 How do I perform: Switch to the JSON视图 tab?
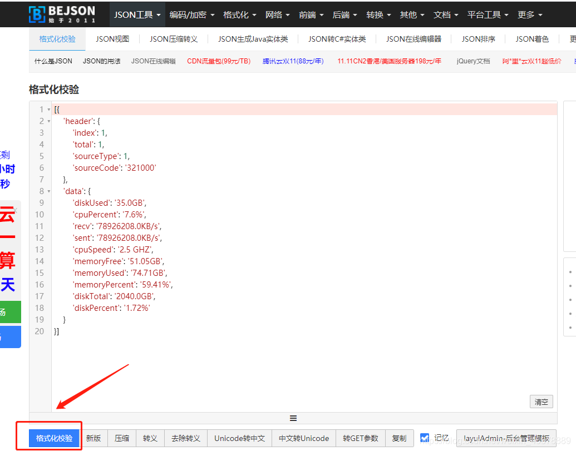coord(112,39)
